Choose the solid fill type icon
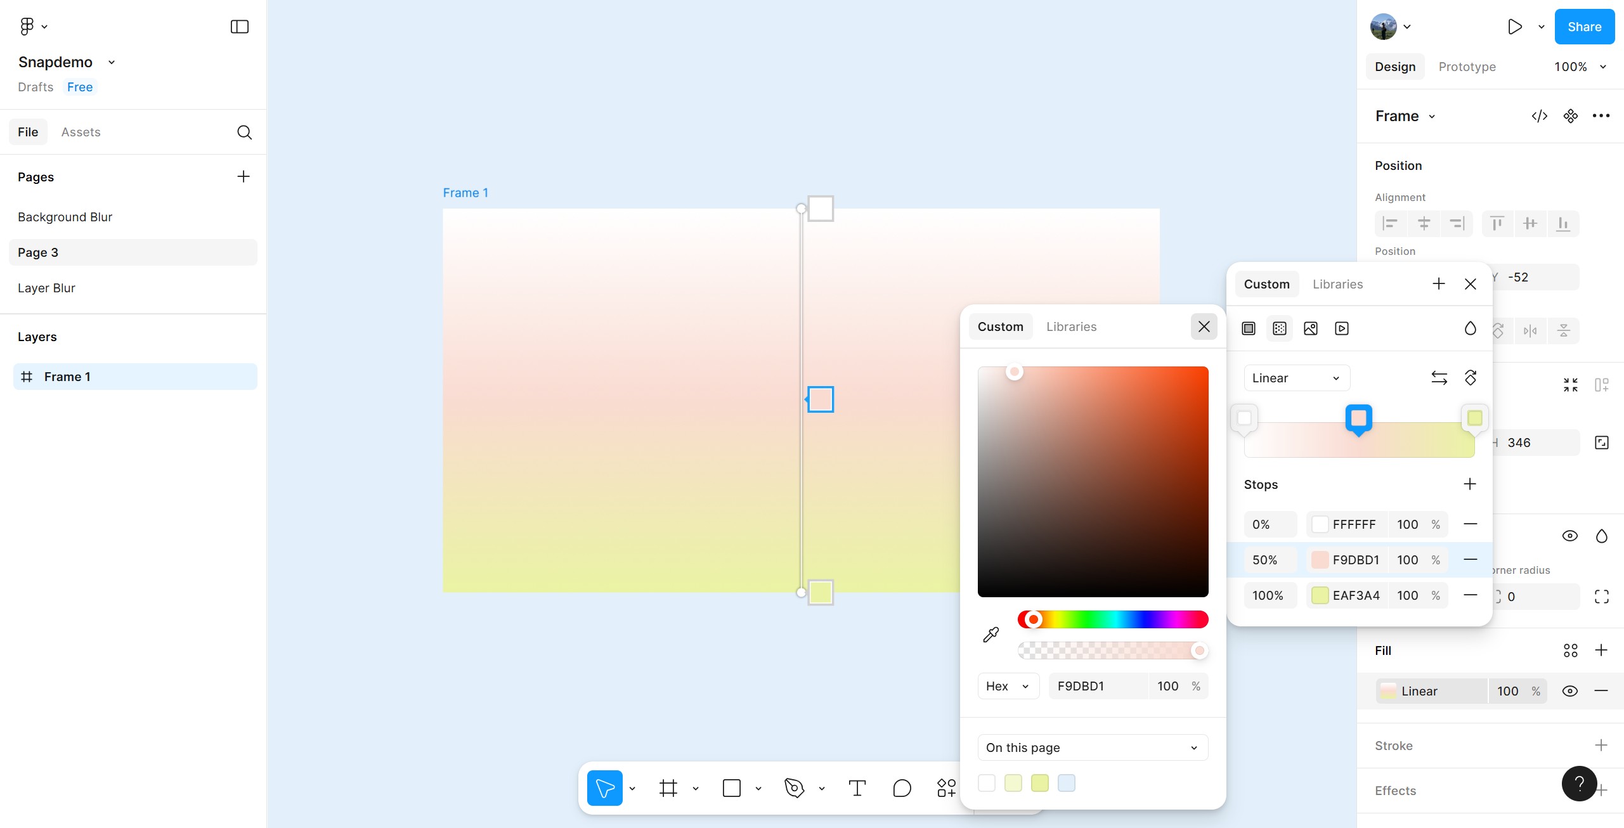Screen dimensions: 1624x828 coord(1248,328)
